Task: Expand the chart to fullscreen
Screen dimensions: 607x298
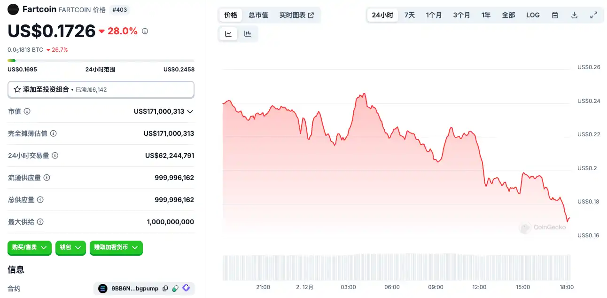Action: tap(593, 15)
